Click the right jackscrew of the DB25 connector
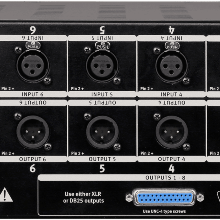The width and height of the screenshot is (220, 220). pos(200,198)
